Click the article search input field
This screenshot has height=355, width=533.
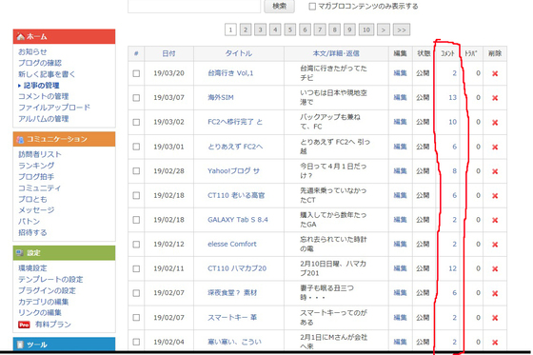[x=194, y=6]
